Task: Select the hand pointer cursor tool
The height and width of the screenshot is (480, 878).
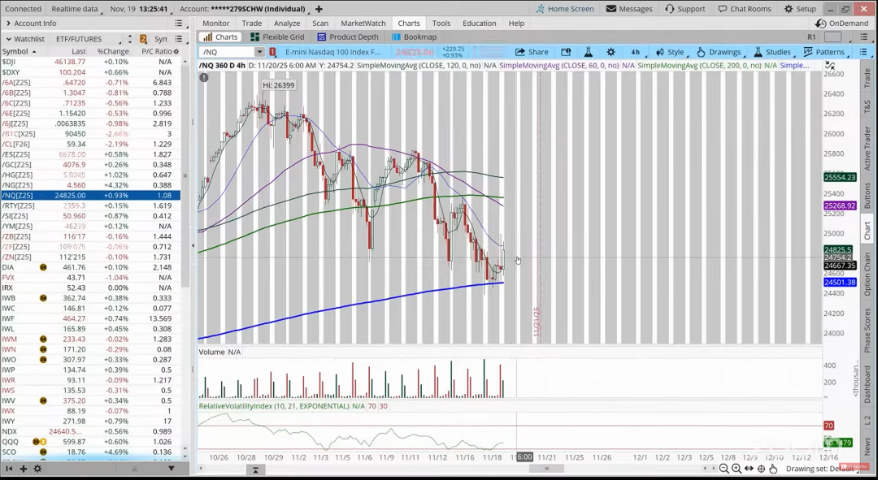Action: (773, 469)
